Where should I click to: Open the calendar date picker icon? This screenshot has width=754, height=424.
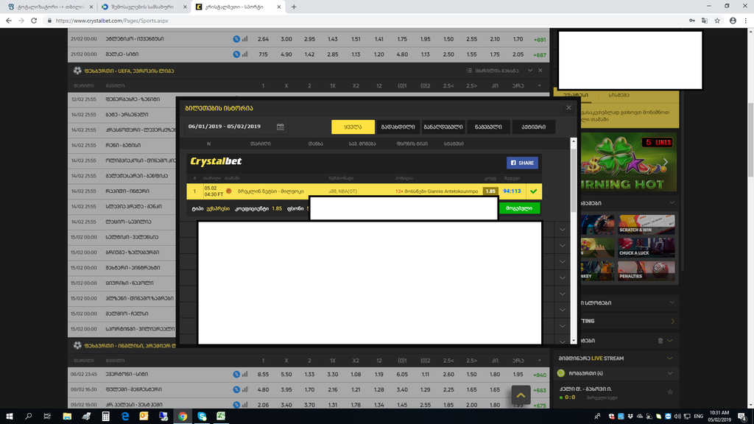click(281, 127)
